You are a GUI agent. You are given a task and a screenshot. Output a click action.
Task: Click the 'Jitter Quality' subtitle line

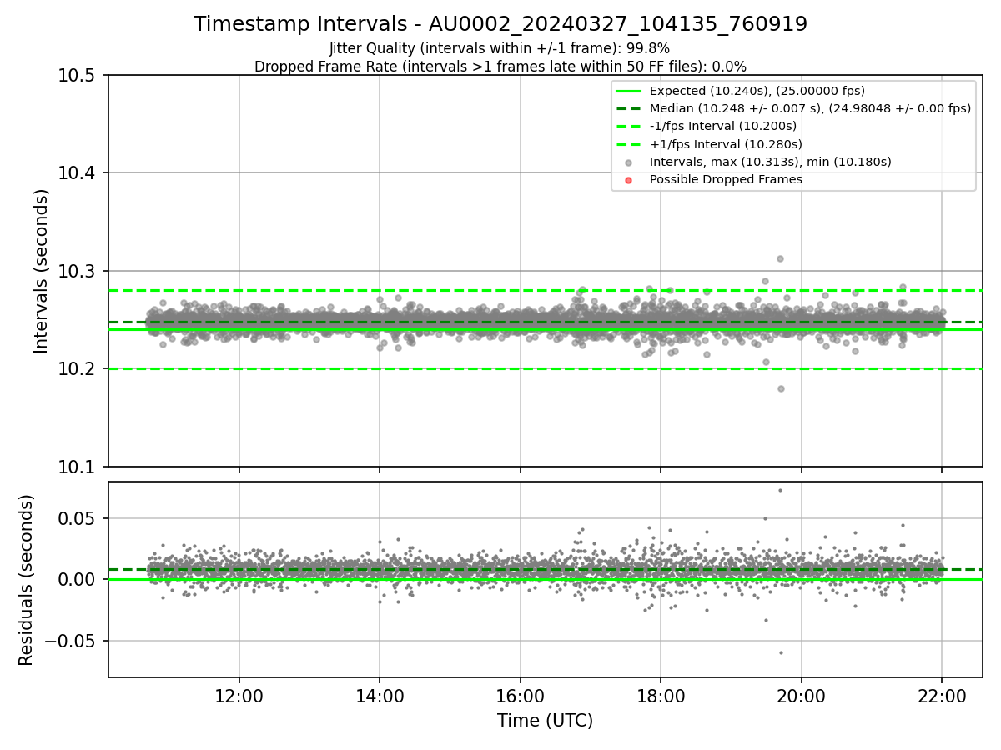pyautogui.click(x=500, y=48)
